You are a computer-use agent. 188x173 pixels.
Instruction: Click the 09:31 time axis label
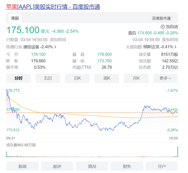pyautogui.click(x=11, y=138)
